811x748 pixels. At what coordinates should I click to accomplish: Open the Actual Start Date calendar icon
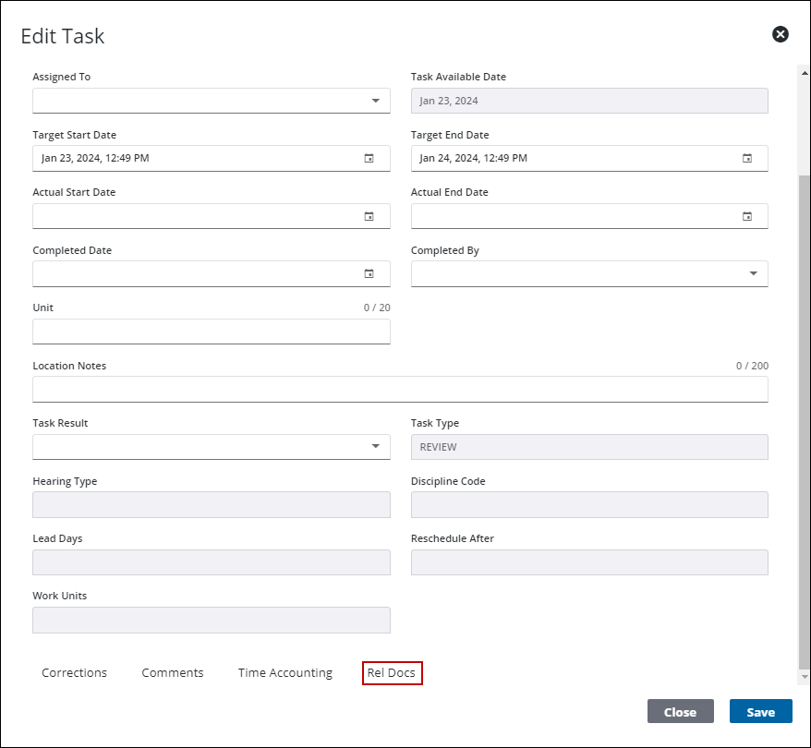coord(369,217)
